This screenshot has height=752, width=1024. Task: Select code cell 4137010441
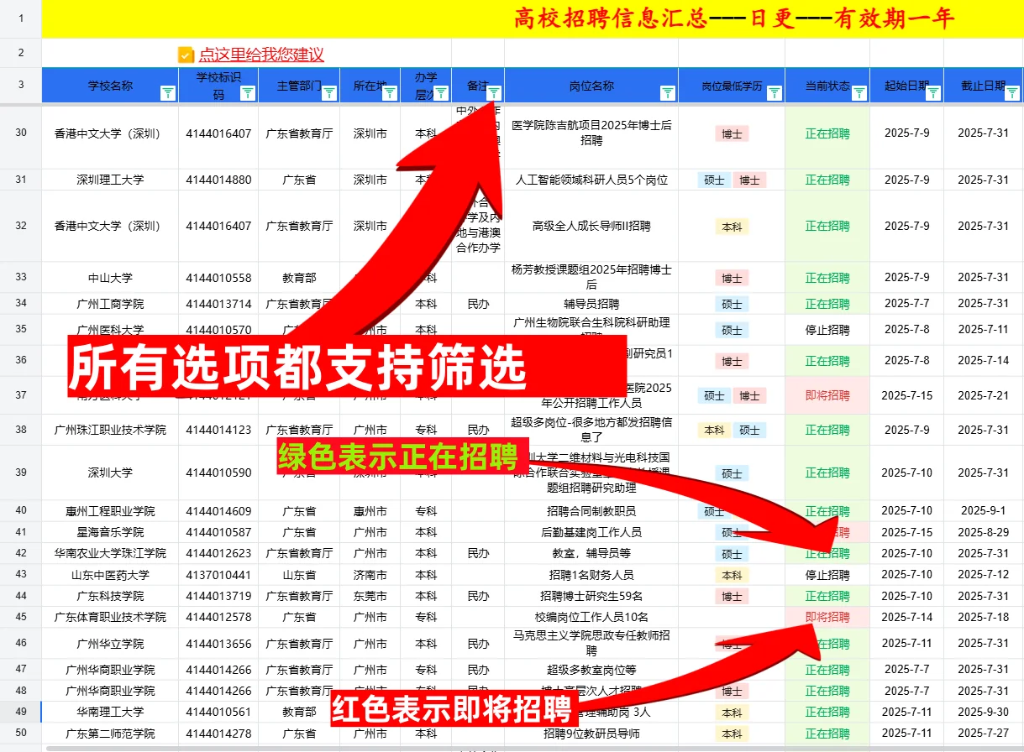click(x=218, y=575)
